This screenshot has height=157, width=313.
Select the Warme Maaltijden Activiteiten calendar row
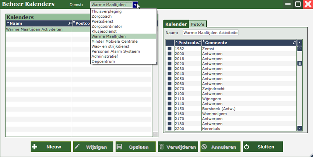coord(34,29)
